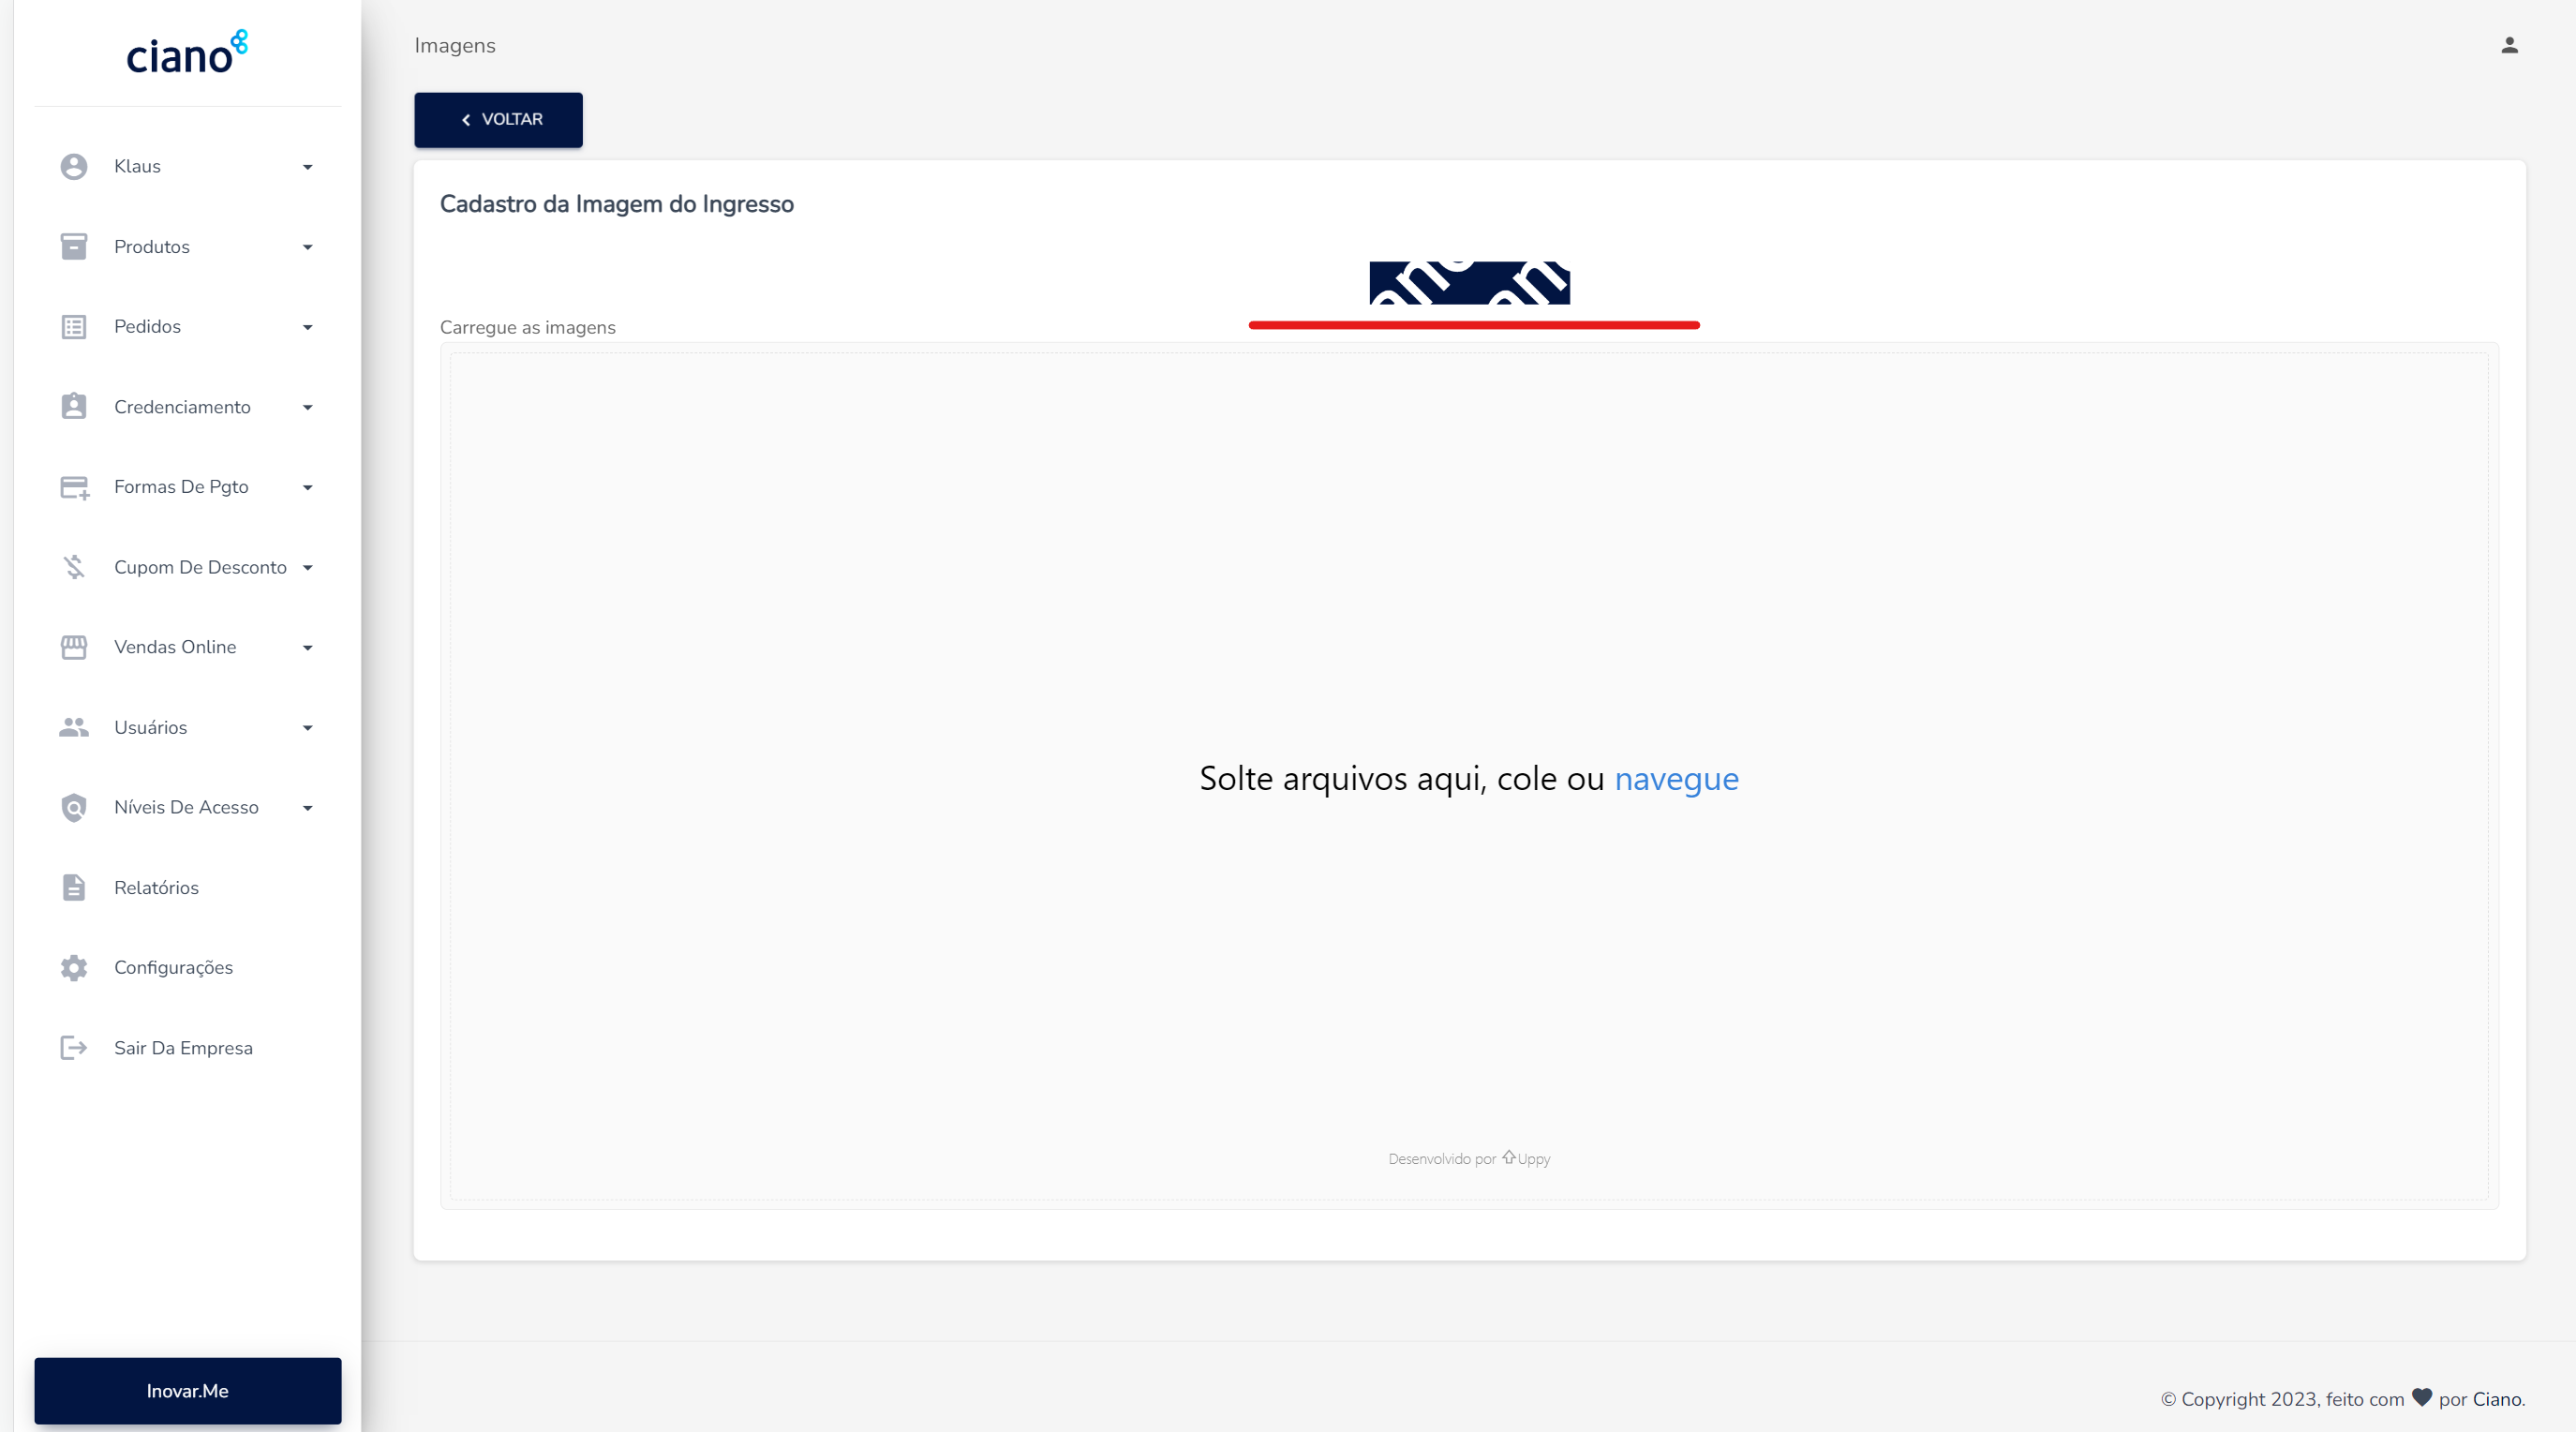Viewport: 2576px width, 1432px height.
Task: Click the uploaded ticket image thumbnail
Action: tap(1469, 283)
